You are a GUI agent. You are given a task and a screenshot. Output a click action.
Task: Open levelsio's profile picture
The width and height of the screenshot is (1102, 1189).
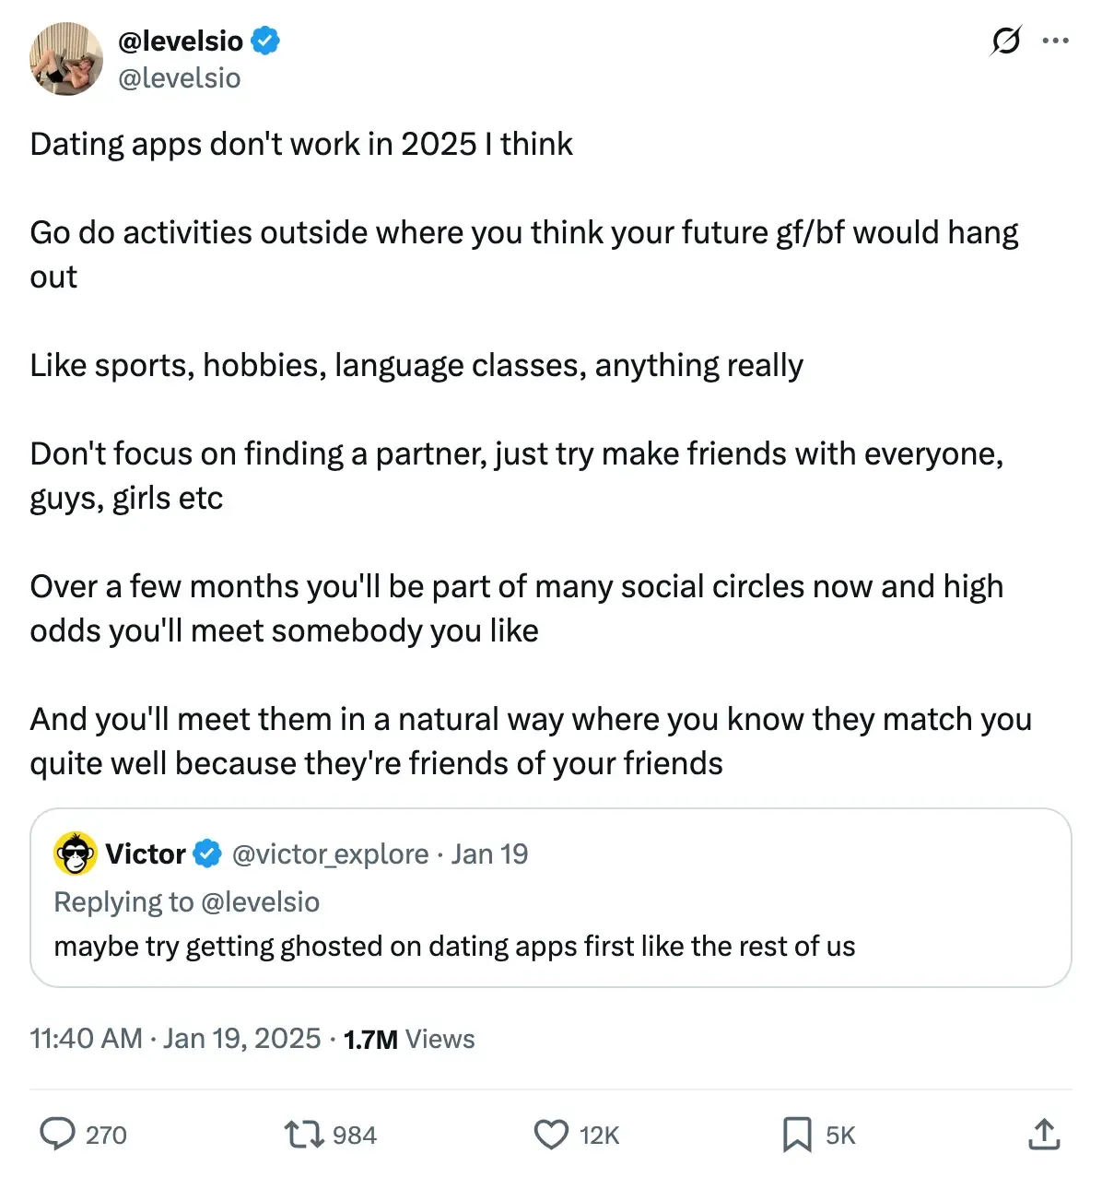tap(66, 60)
